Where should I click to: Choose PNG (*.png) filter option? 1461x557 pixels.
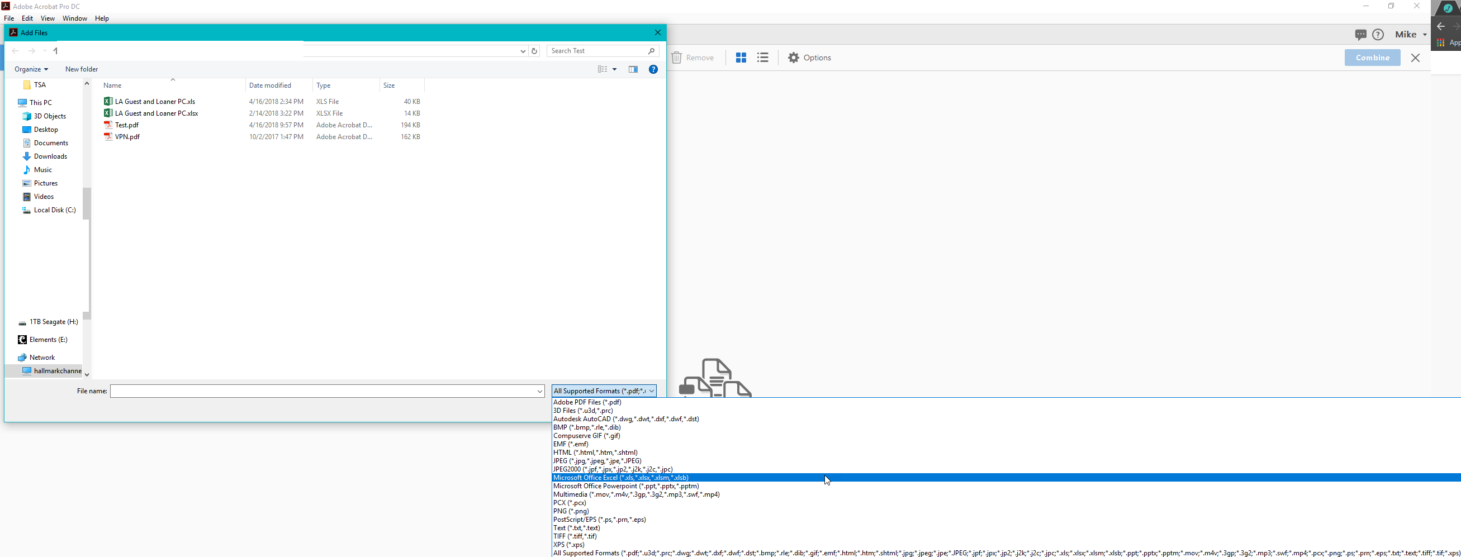tap(571, 511)
